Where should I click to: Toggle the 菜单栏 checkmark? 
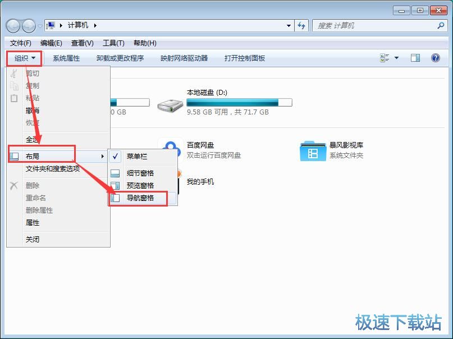(115, 156)
